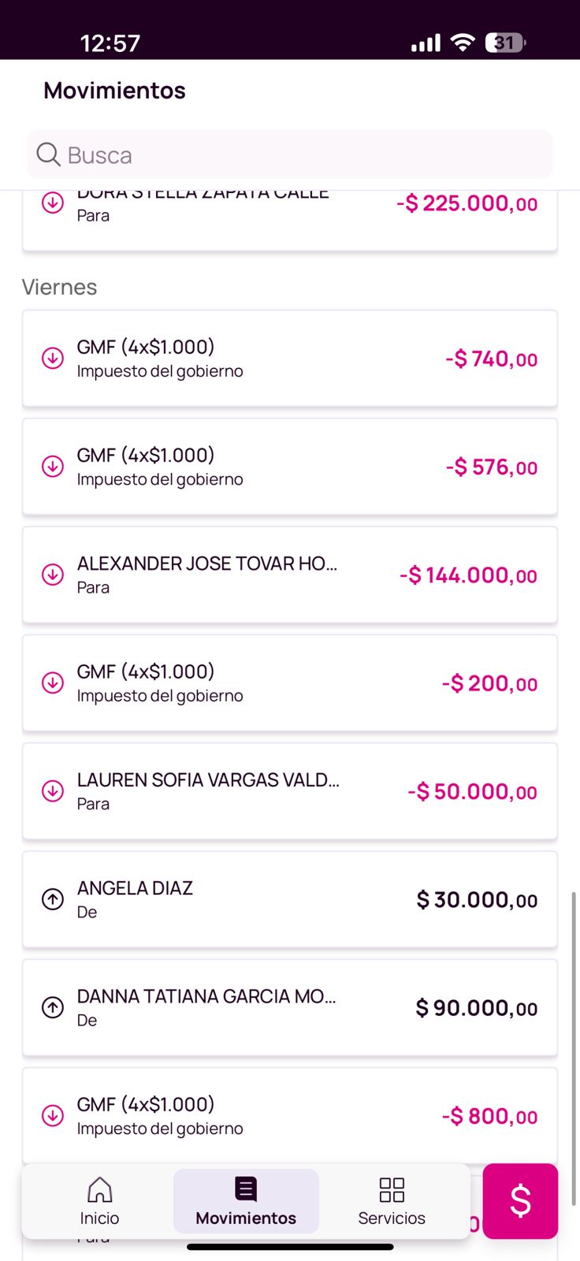Click the outgoing arrow icon for Alexander Jose Tovar

(x=53, y=575)
